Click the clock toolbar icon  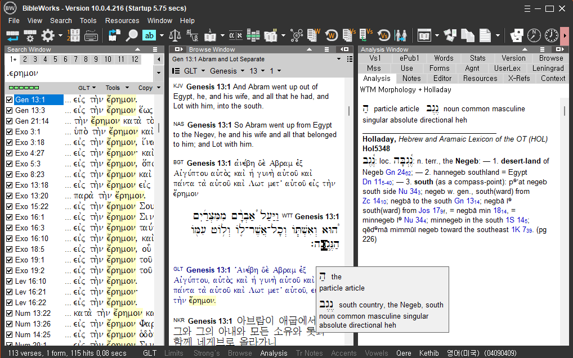pyautogui.click(x=552, y=35)
